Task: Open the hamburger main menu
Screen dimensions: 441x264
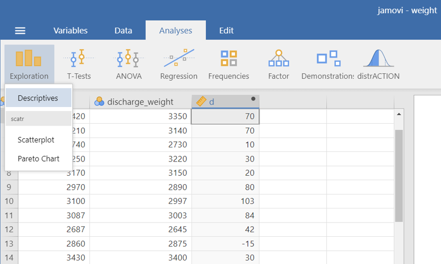Action: (x=20, y=31)
